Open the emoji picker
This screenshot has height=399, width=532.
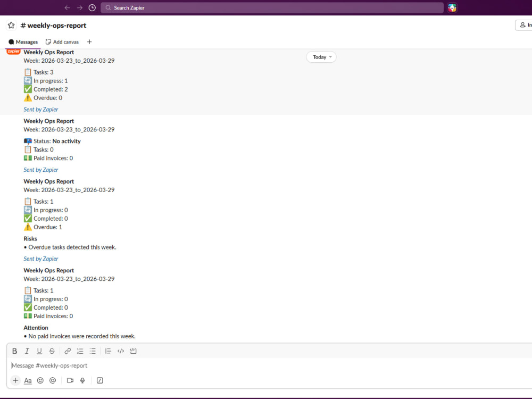(x=40, y=381)
